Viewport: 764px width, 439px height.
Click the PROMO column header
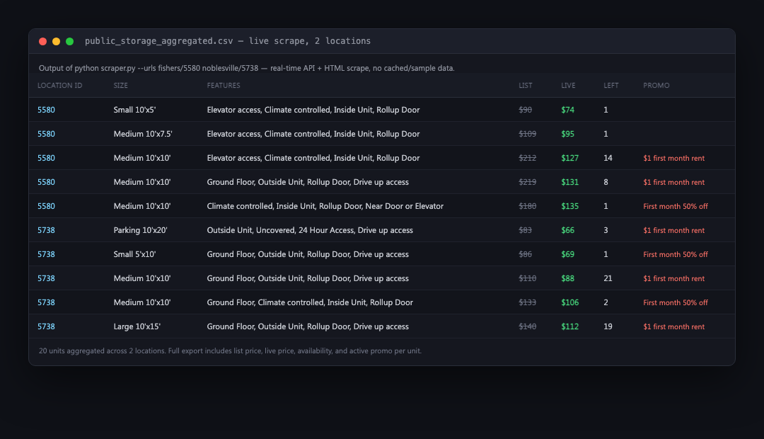coord(656,86)
